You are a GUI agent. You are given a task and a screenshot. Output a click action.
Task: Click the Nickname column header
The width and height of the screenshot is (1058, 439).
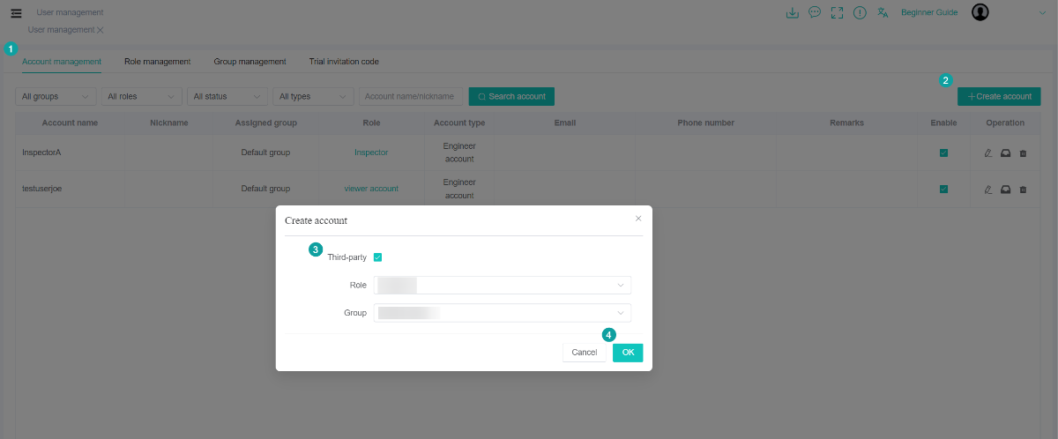[169, 123]
